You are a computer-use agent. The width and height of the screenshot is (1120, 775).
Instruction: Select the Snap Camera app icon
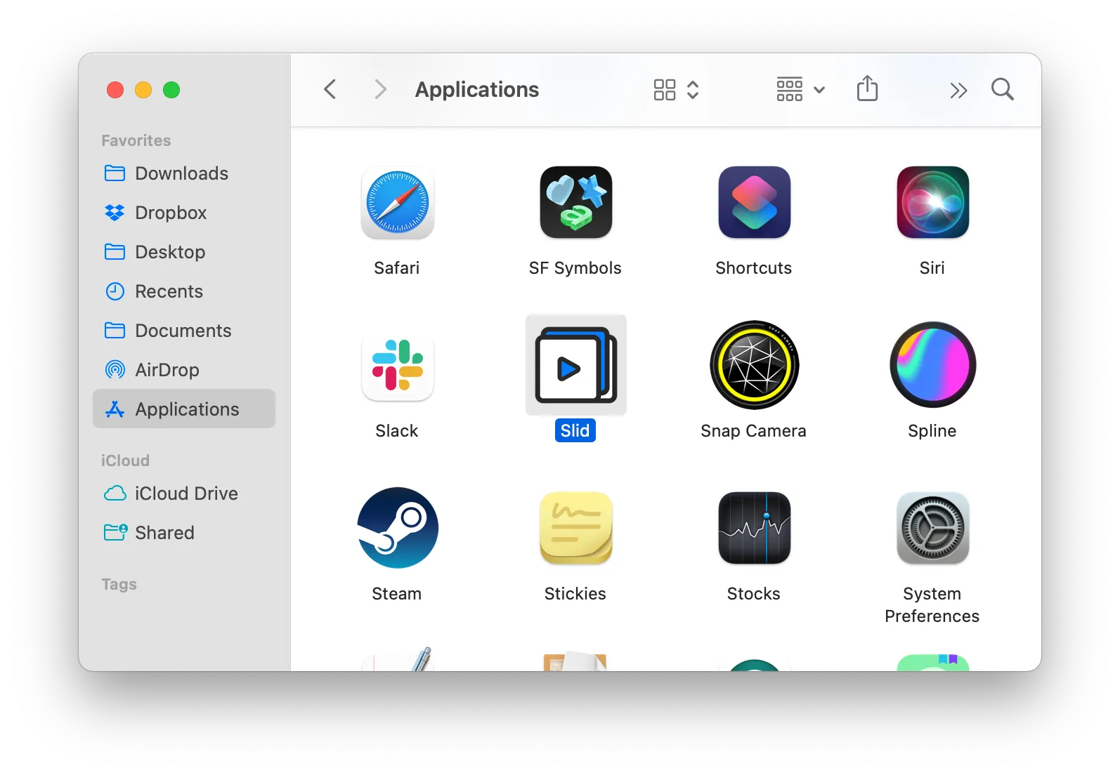755,365
